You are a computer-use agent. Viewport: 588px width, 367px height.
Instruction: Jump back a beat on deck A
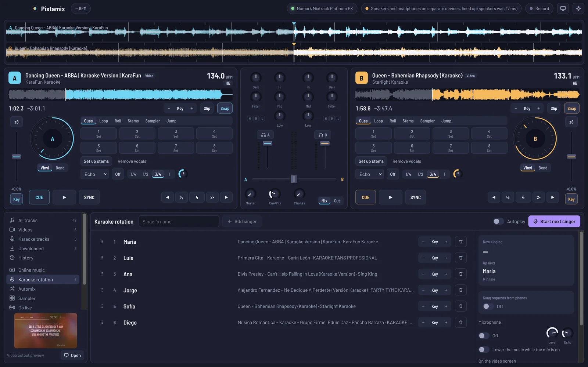coord(168,197)
